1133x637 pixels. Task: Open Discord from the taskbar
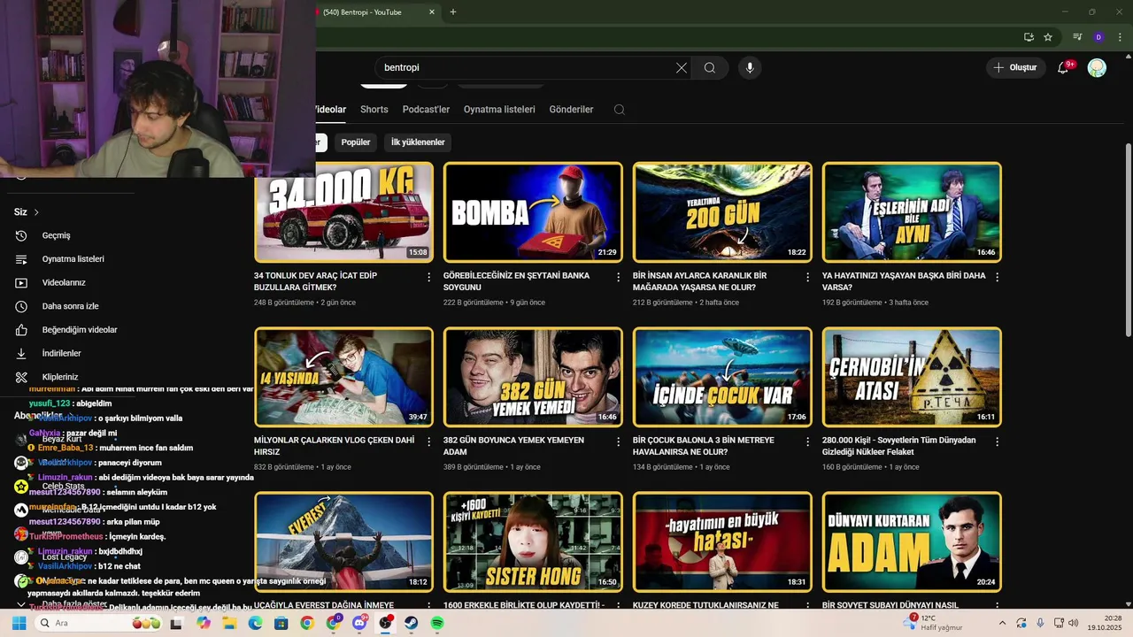(x=360, y=624)
